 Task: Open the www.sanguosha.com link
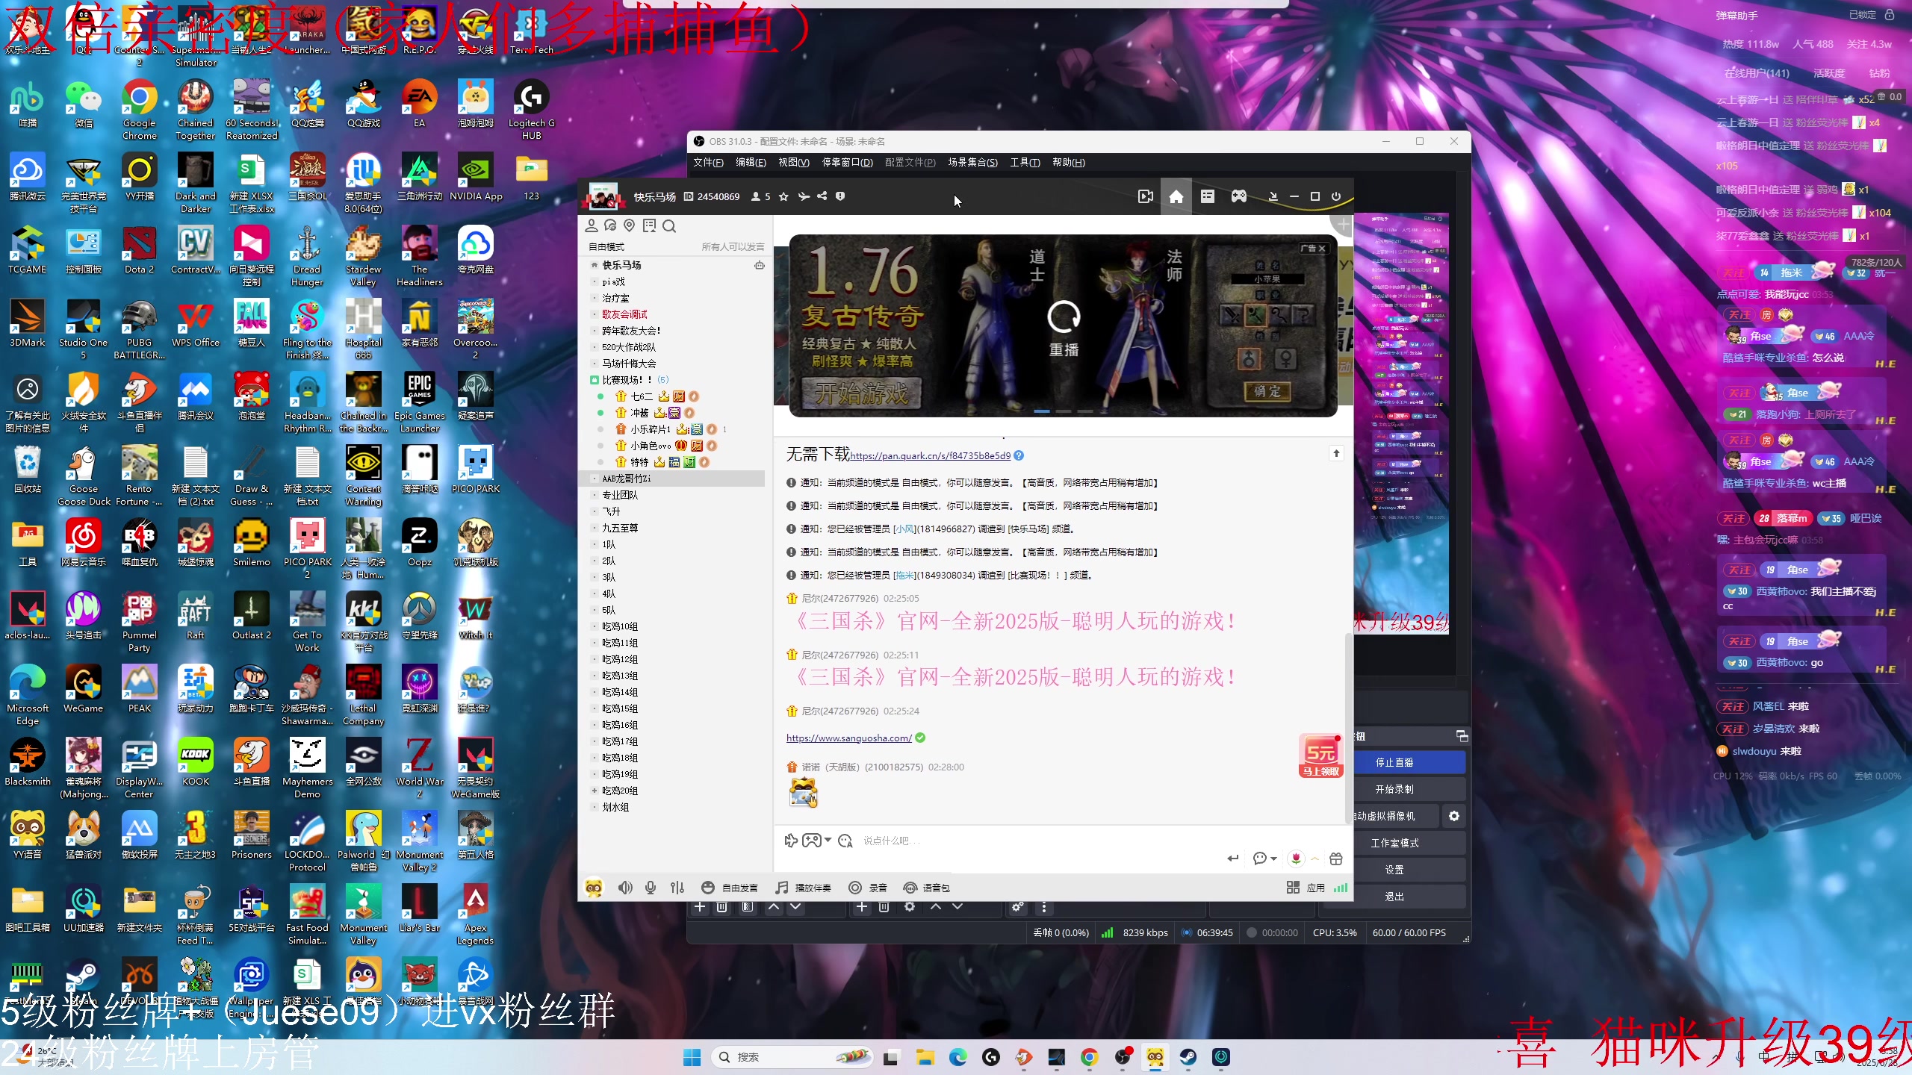tap(848, 738)
